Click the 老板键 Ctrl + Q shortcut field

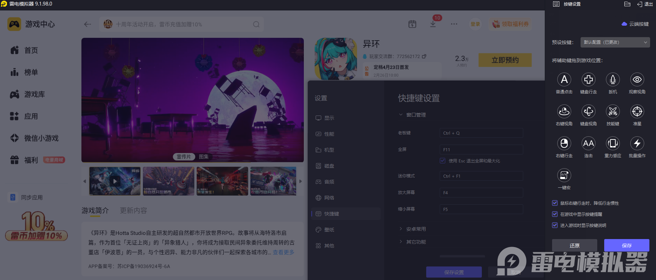(x=481, y=133)
